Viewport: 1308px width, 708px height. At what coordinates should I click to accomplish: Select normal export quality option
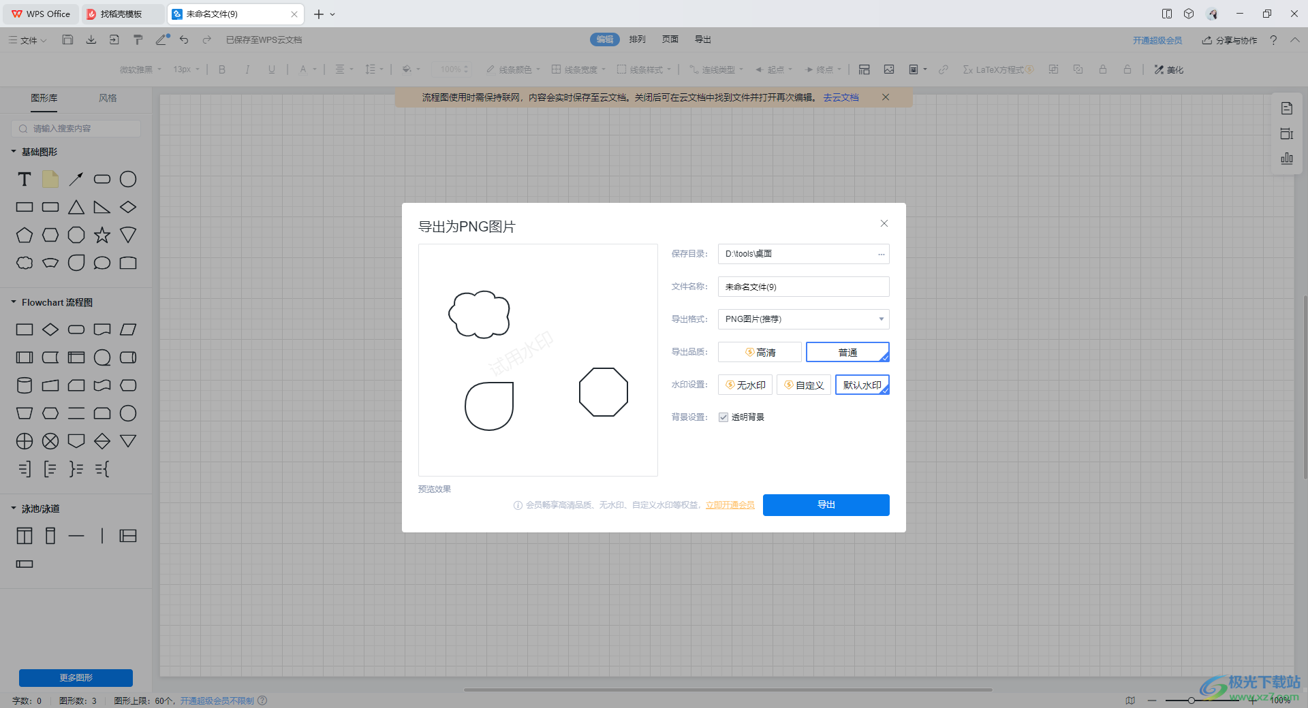[847, 352]
